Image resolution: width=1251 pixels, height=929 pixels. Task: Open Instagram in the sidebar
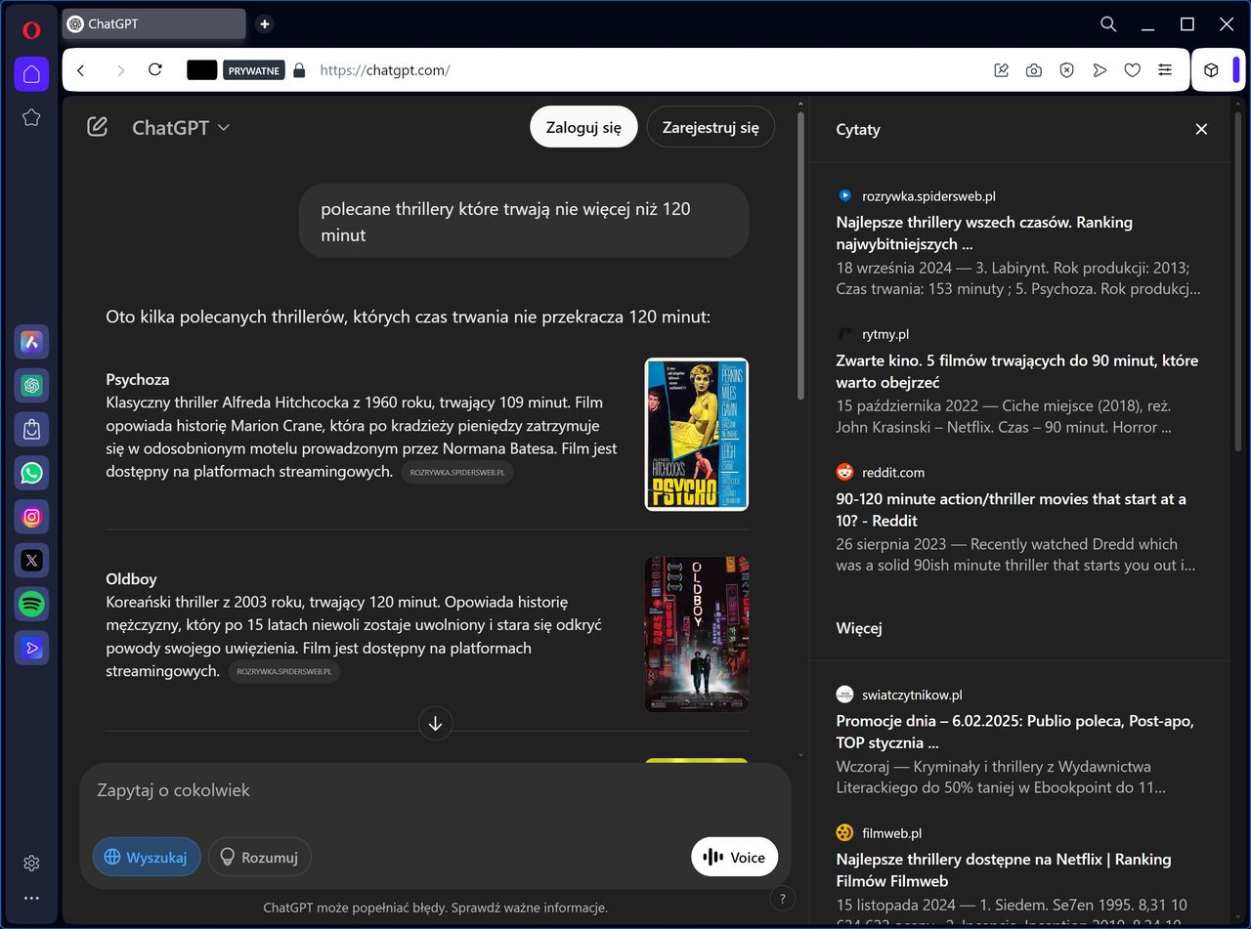31,517
